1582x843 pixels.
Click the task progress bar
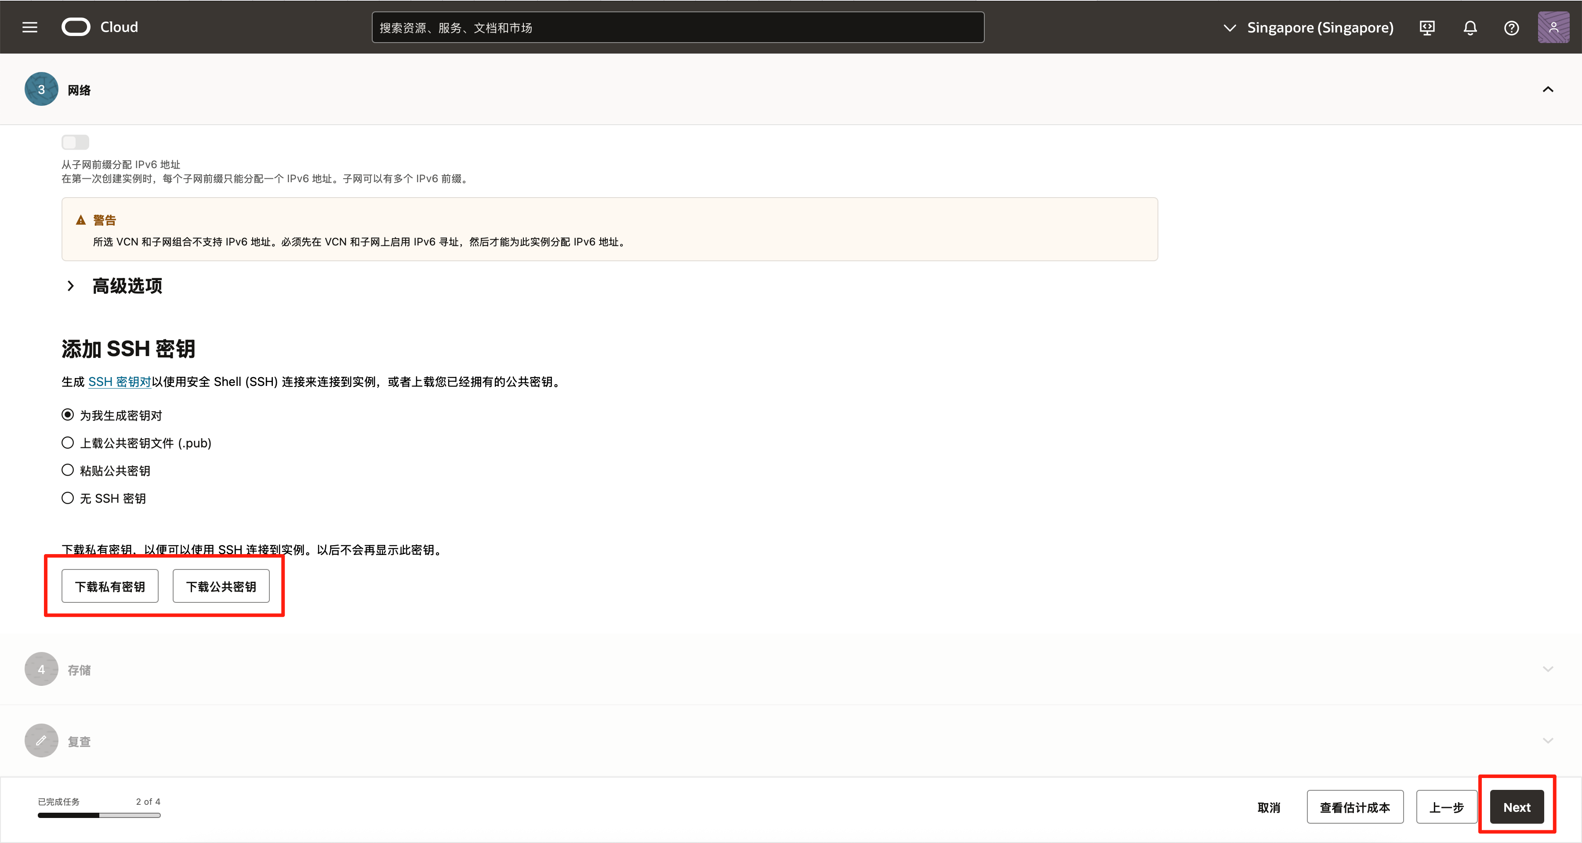(x=99, y=815)
